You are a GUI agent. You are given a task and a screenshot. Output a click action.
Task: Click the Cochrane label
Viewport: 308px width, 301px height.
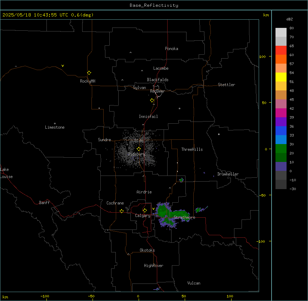[115, 203]
